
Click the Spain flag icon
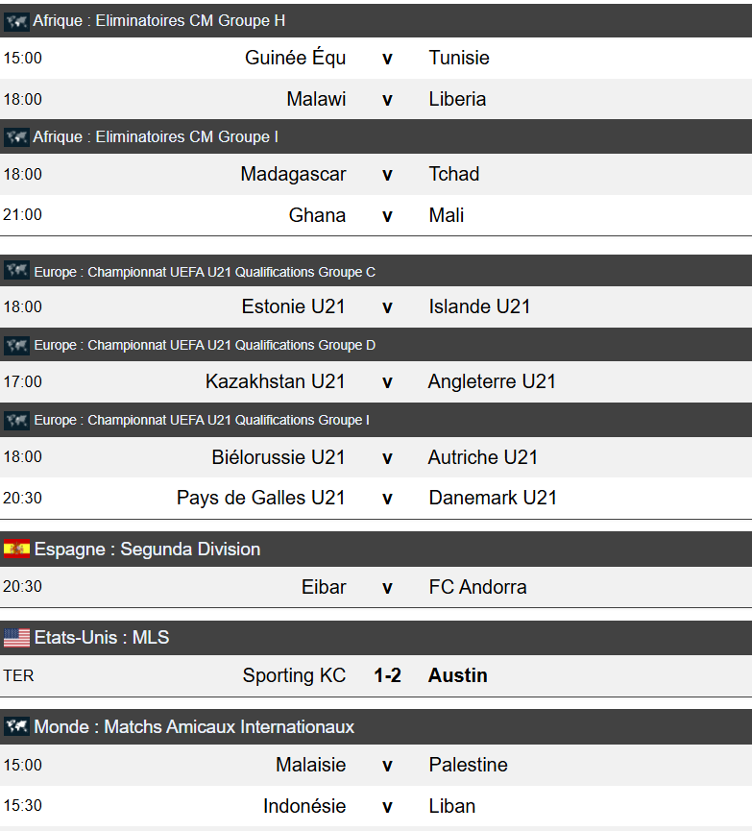pyautogui.click(x=16, y=550)
